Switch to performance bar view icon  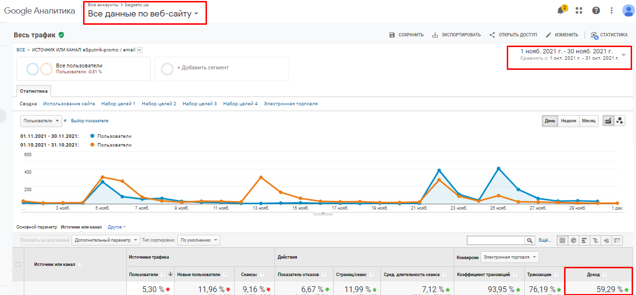(584, 240)
